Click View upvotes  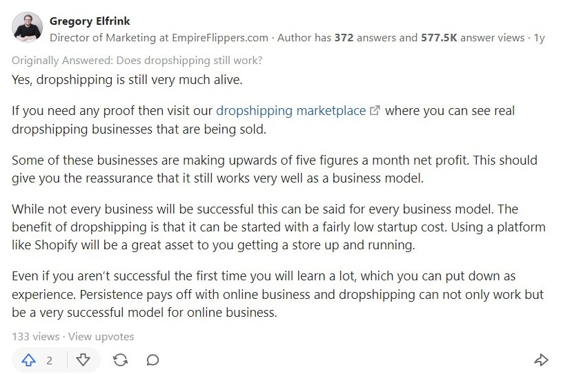coord(101,337)
